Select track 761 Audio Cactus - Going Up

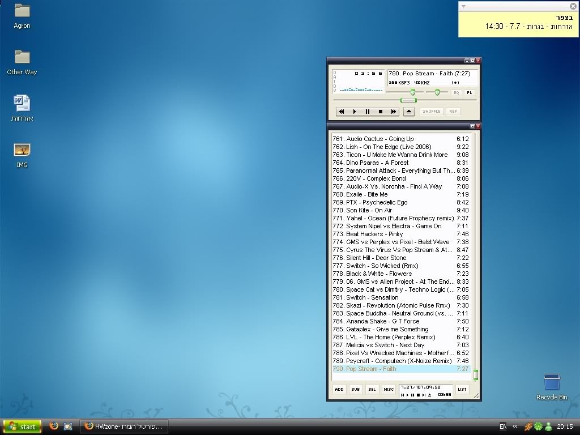400,139
